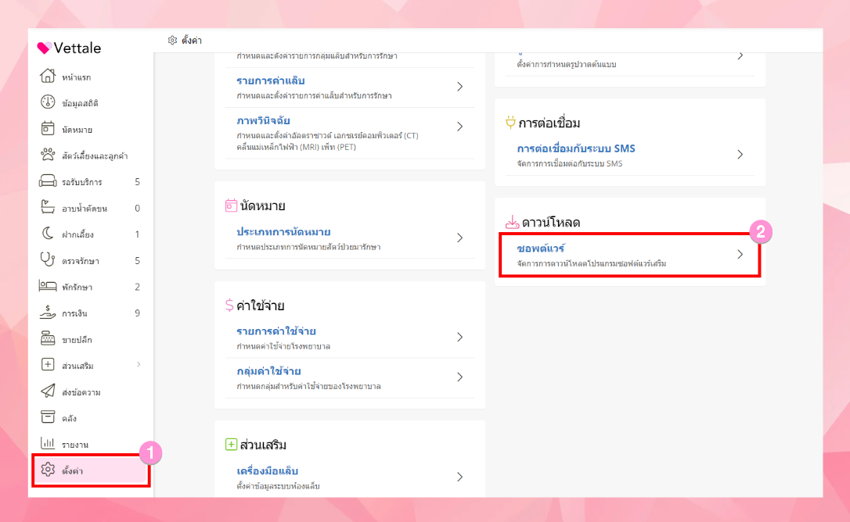Click the การต่อเชื่อม section heading
Image resolution: width=850 pixels, height=522 pixels.
[549, 123]
